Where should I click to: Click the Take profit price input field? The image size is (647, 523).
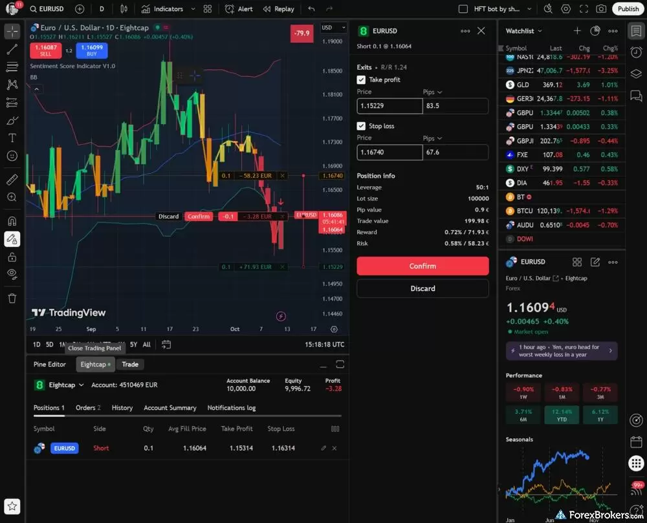click(389, 106)
